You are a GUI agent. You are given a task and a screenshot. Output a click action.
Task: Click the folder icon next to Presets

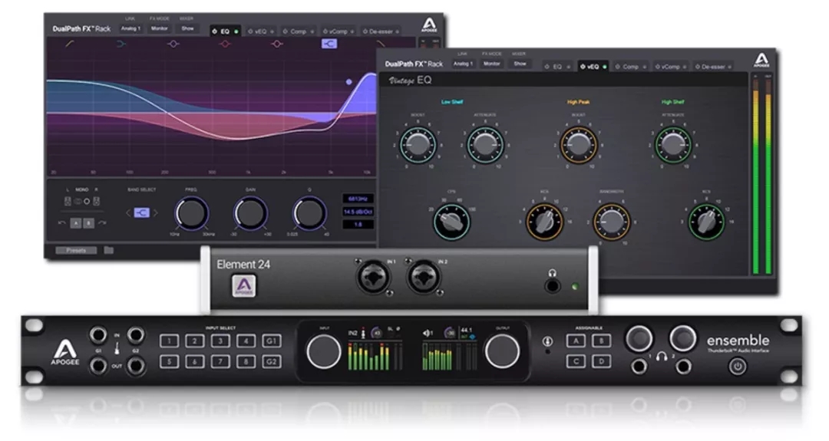(109, 250)
